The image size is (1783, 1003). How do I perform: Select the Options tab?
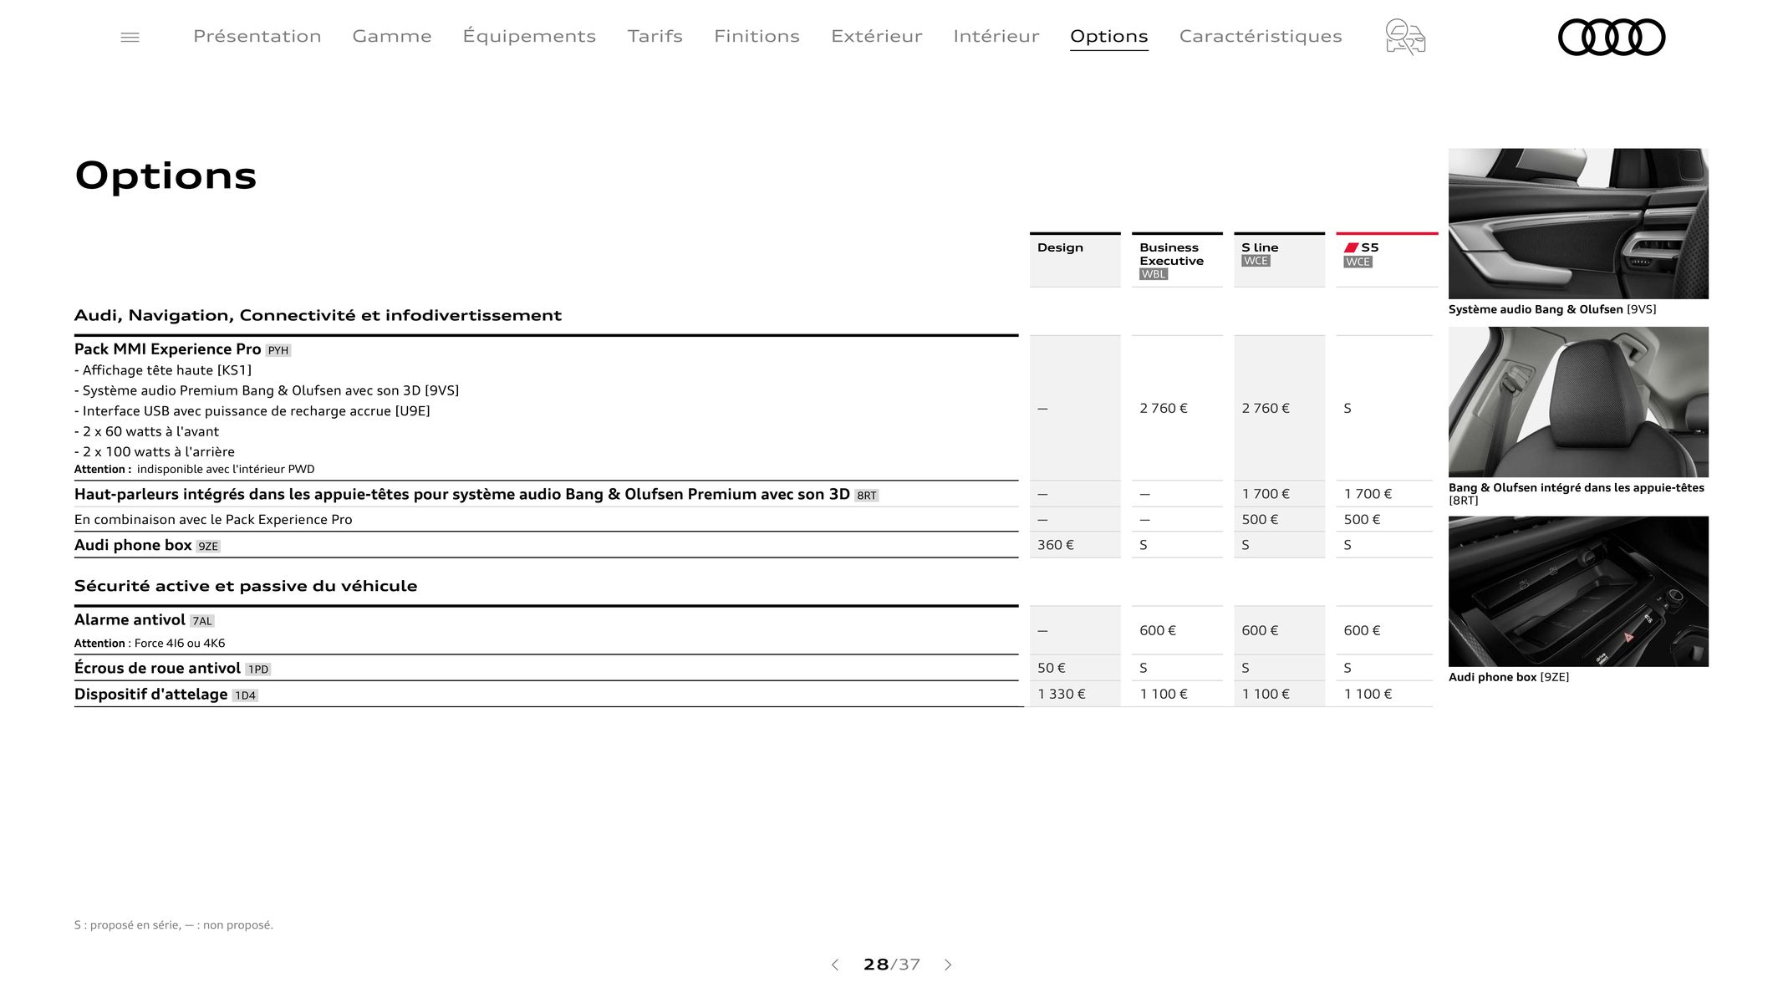click(1108, 36)
